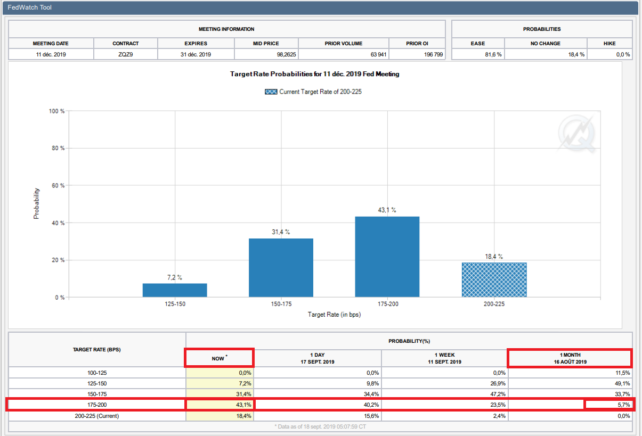Viewport: 642px width, 436px height.
Task: Click the NOW column header
Action: pyautogui.click(x=219, y=358)
